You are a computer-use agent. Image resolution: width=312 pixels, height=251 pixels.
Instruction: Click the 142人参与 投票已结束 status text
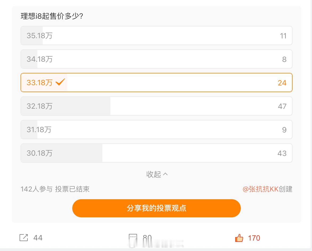coord(55,189)
